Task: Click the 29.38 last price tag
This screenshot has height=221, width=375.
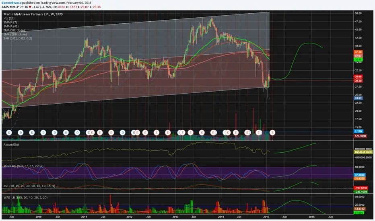Action: pos(358,81)
